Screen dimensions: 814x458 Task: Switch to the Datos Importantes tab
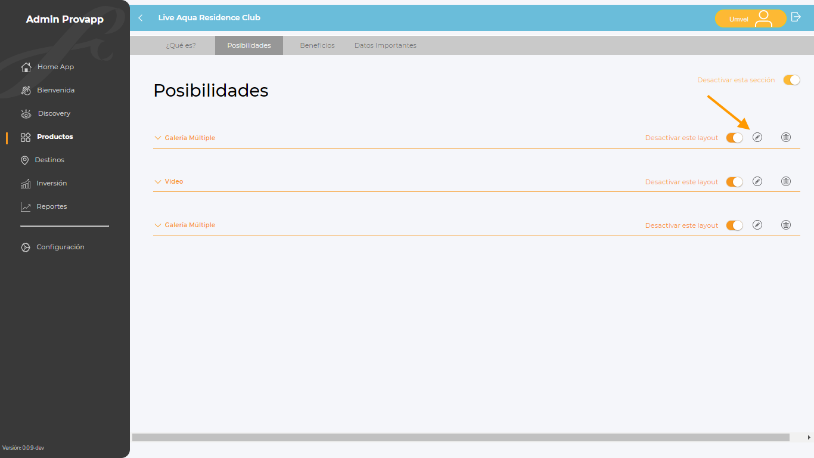[x=386, y=45]
